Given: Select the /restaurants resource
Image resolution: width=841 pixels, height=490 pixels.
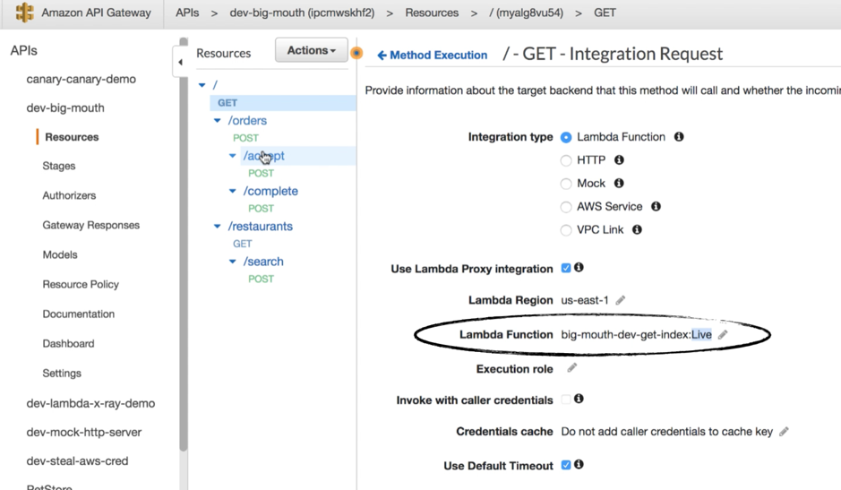Looking at the screenshot, I should click(x=260, y=227).
